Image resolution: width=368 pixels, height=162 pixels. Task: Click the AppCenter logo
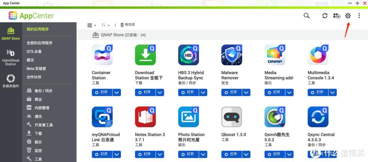point(31,16)
